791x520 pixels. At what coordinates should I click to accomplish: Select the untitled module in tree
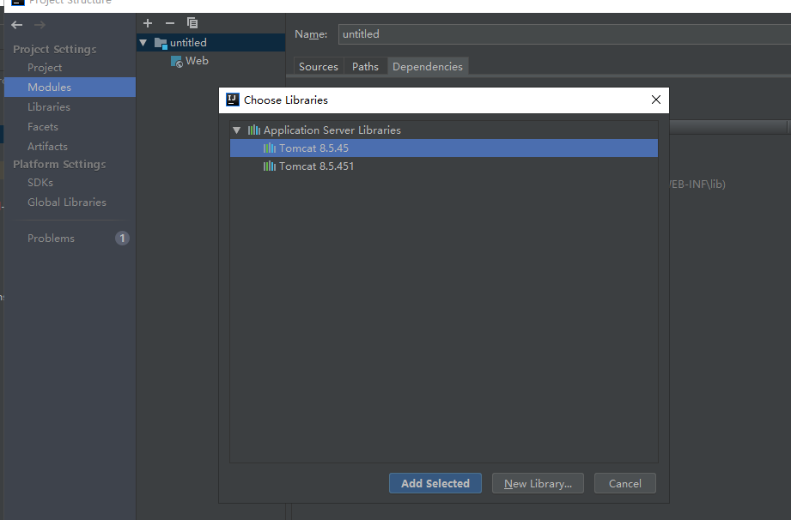[x=211, y=43]
